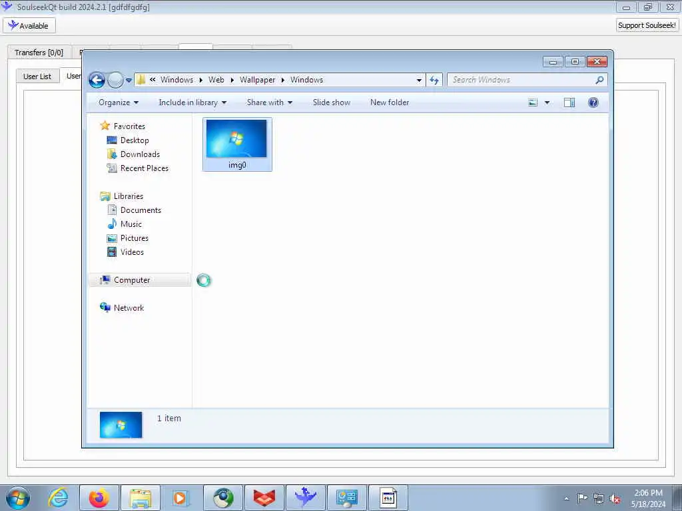Select Libraries in the navigation pane
Image resolution: width=682 pixels, height=511 pixels.
pyautogui.click(x=129, y=196)
